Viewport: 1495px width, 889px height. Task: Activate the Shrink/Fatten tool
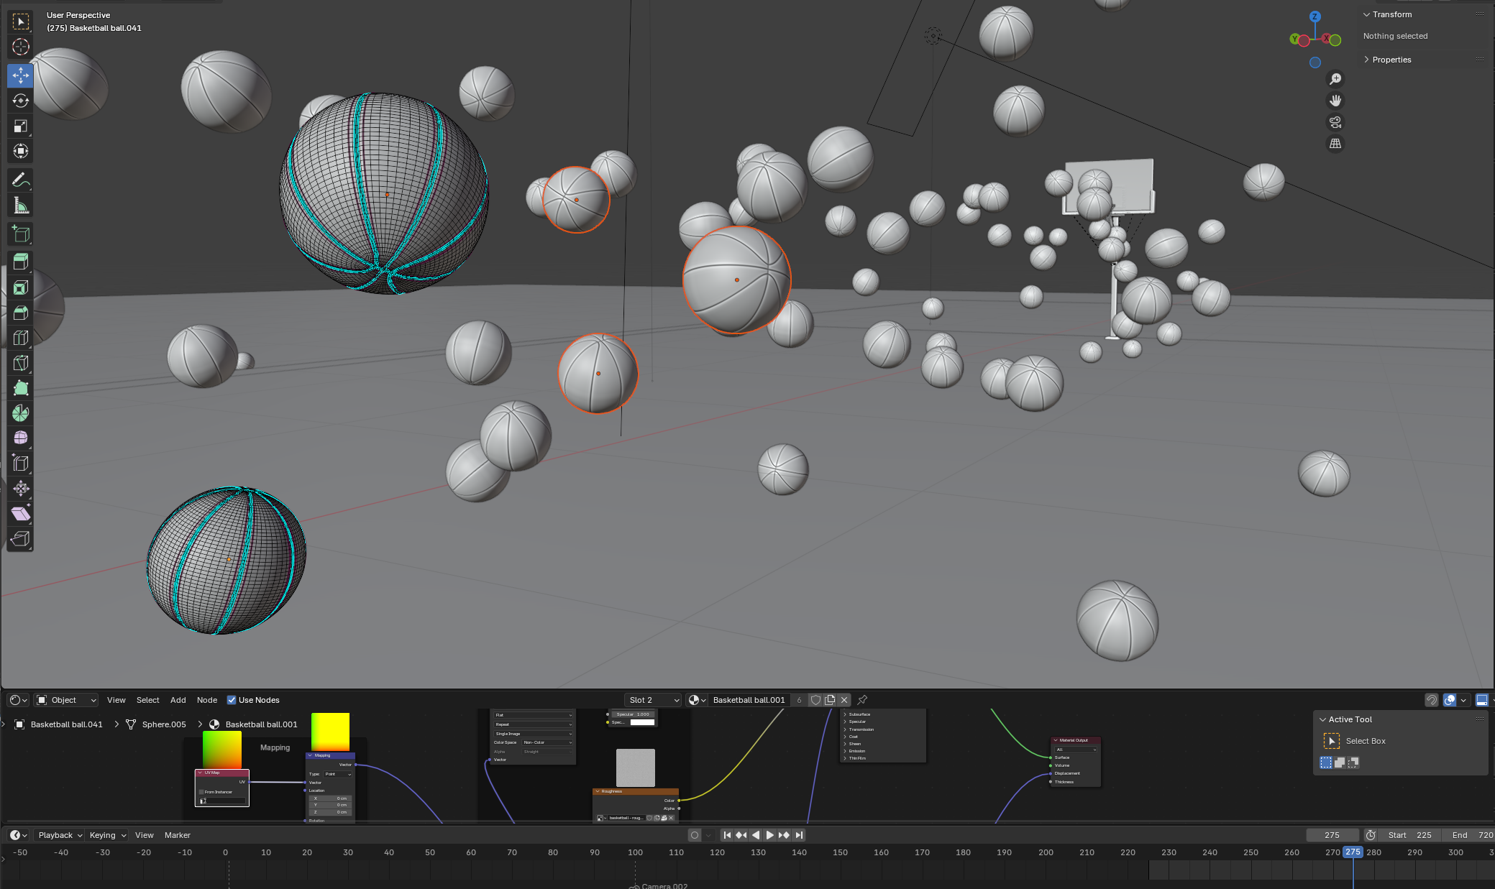pyautogui.click(x=20, y=489)
